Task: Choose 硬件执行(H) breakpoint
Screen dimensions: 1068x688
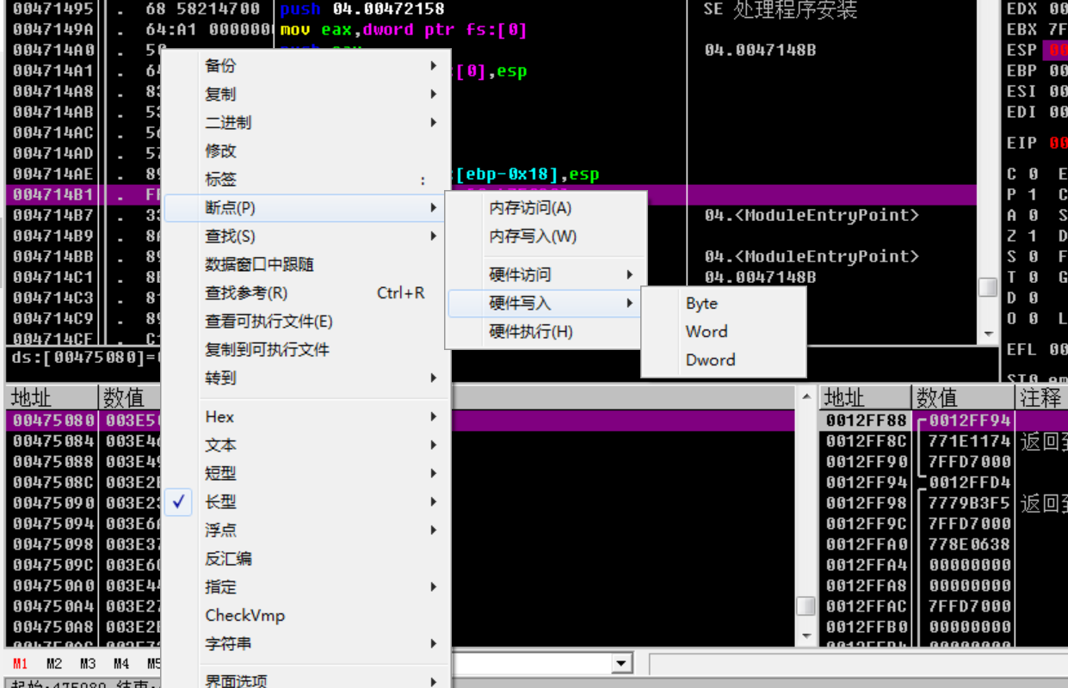Action: click(x=545, y=332)
